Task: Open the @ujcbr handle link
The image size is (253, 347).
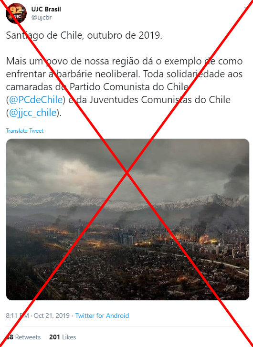Action: point(42,18)
